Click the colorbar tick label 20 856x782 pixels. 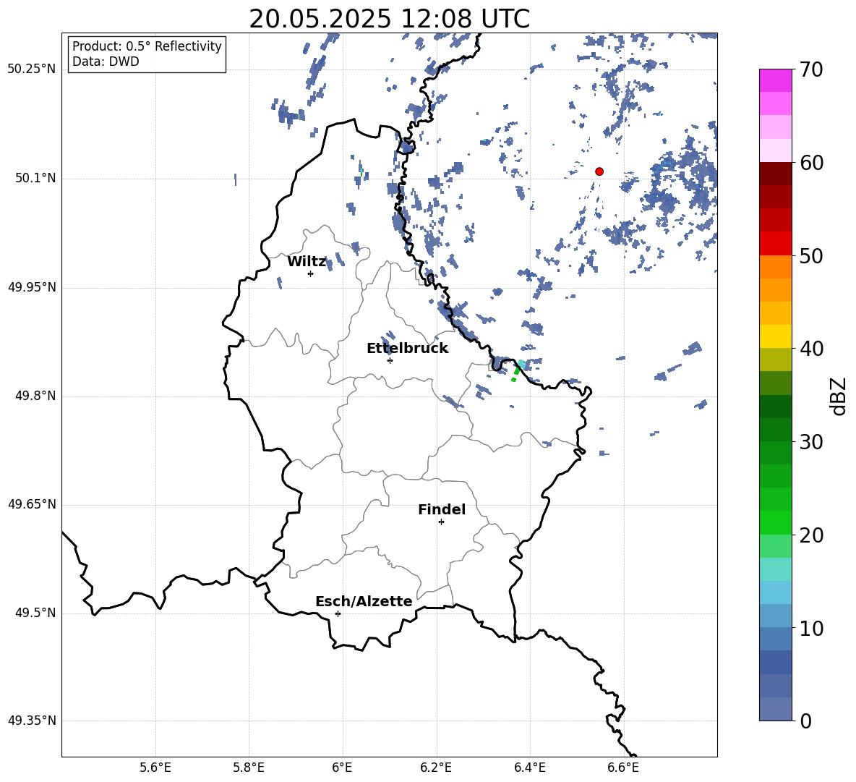pos(812,535)
